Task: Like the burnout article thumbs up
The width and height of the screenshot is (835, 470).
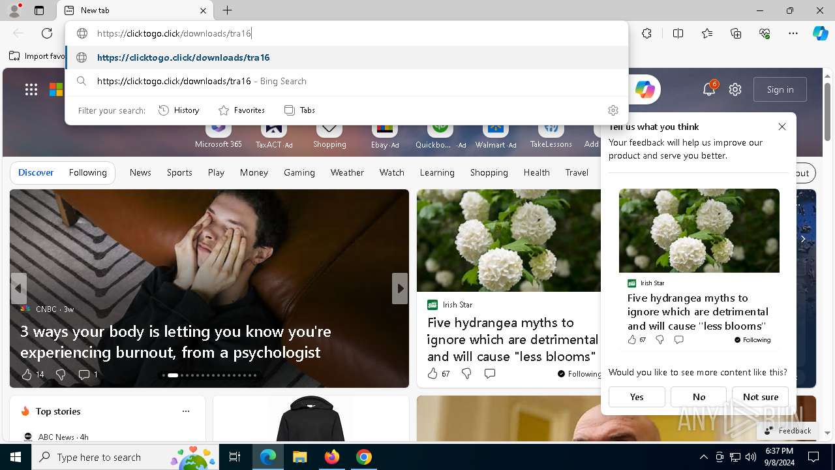Action: [x=27, y=374]
